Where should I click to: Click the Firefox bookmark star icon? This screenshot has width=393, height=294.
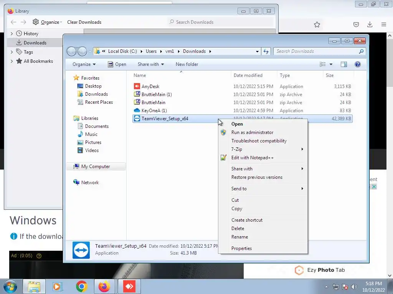pyautogui.click(x=317, y=24)
